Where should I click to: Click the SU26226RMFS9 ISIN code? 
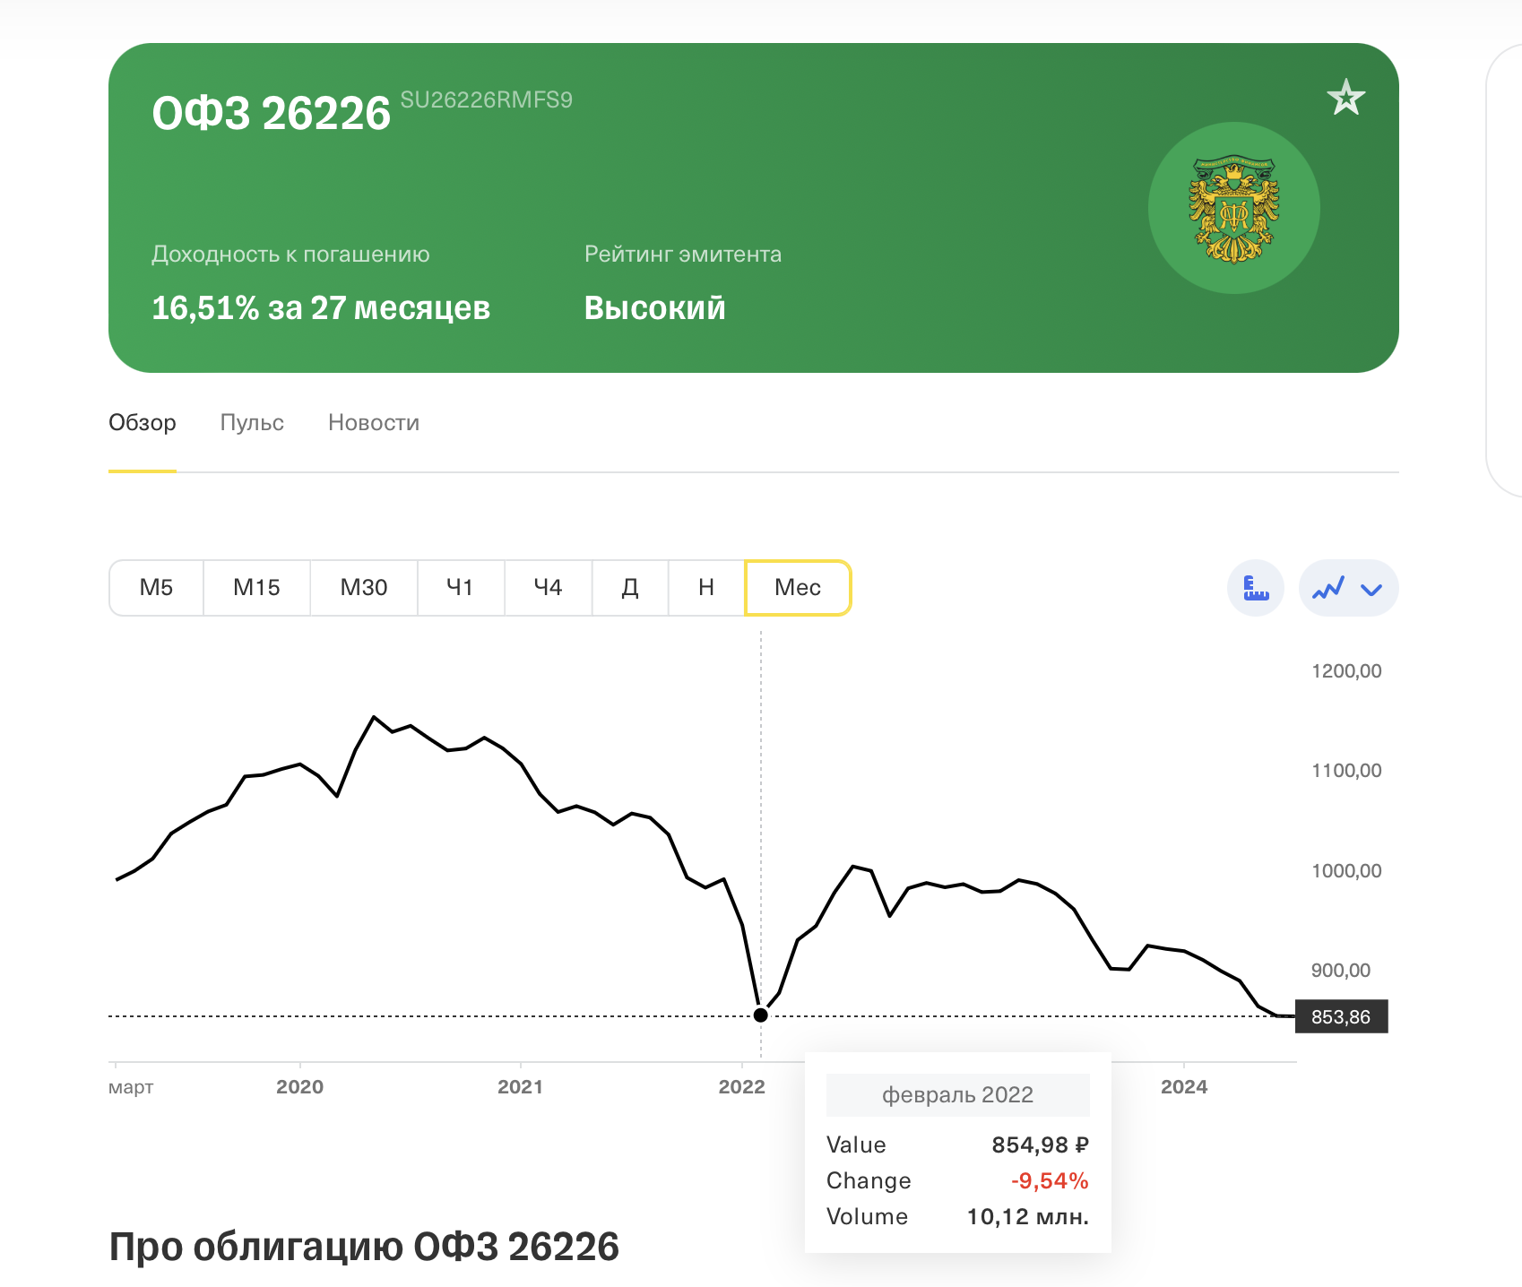click(x=486, y=99)
